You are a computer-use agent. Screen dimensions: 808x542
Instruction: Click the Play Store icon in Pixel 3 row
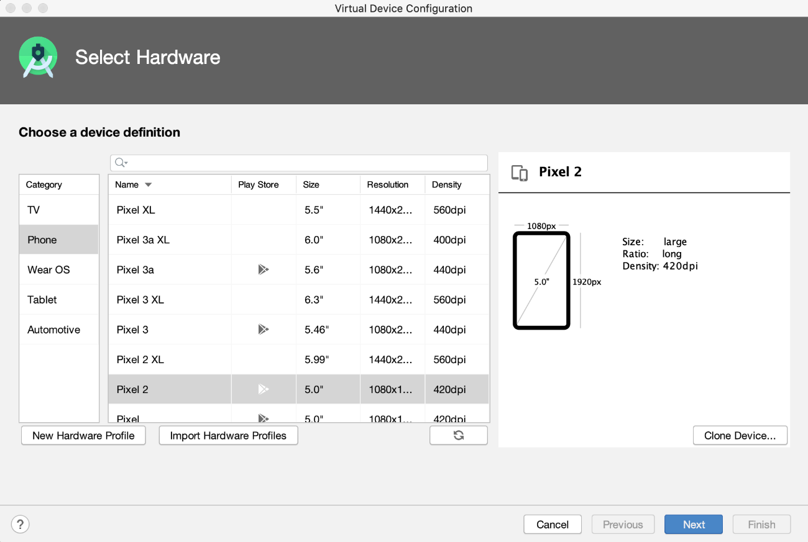tap(264, 330)
